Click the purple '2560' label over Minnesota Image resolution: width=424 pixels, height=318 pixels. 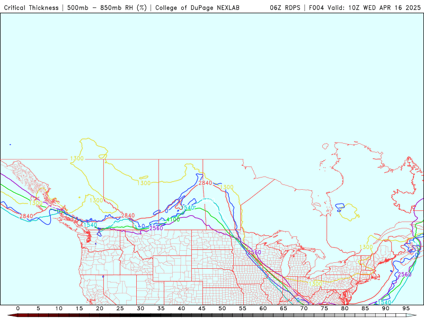point(254,252)
